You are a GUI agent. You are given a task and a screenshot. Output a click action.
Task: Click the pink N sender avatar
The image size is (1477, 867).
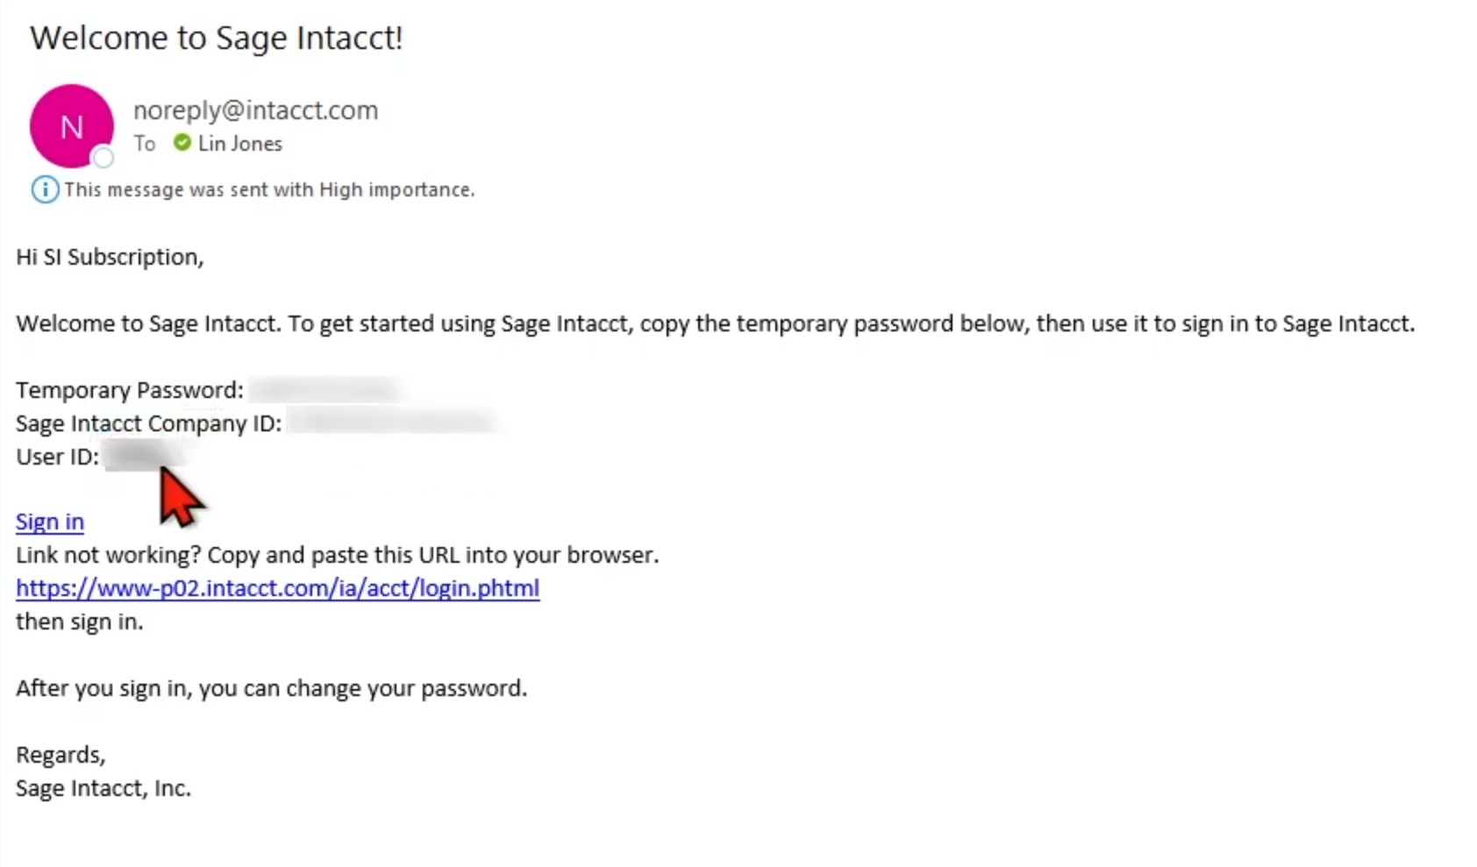pyautogui.click(x=72, y=126)
